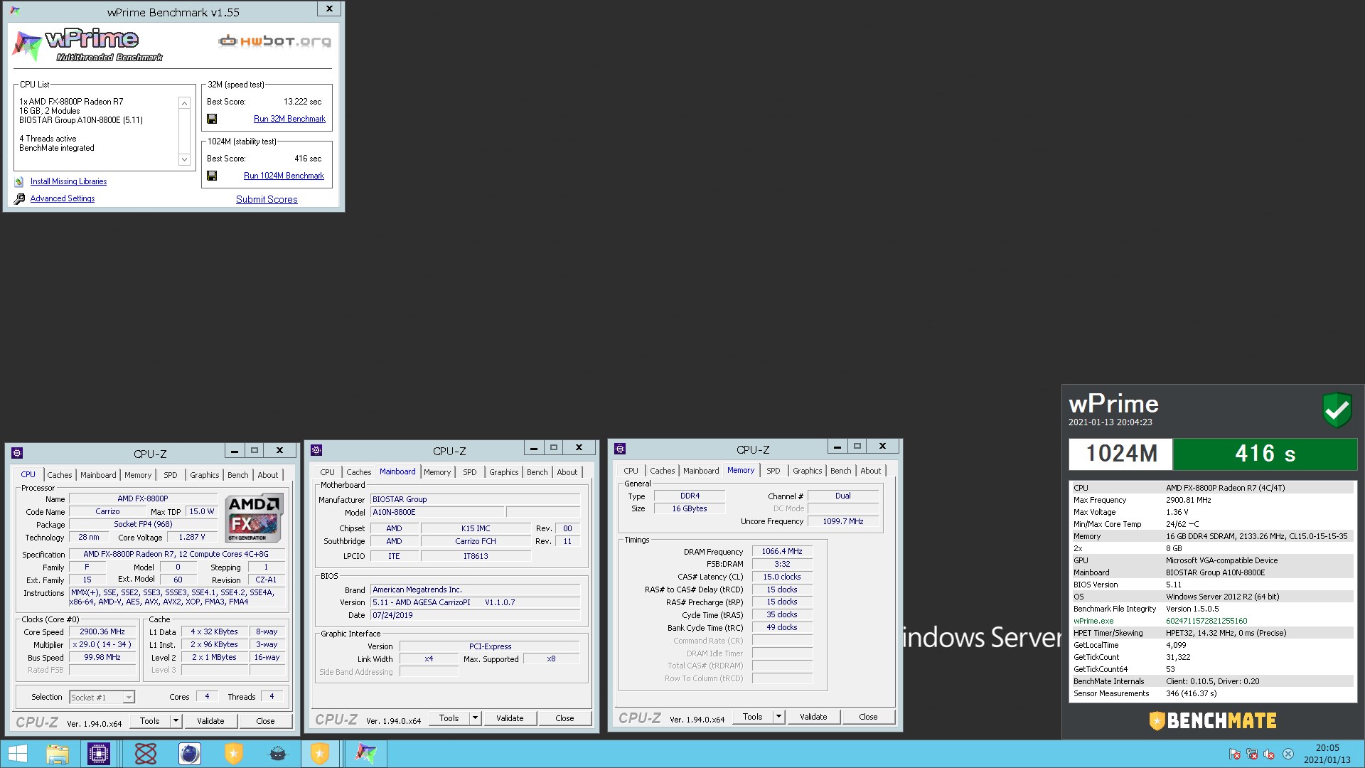Click the blue sphere taskbar icon
Image resolution: width=1365 pixels, height=768 pixels.
click(x=189, y=754)
